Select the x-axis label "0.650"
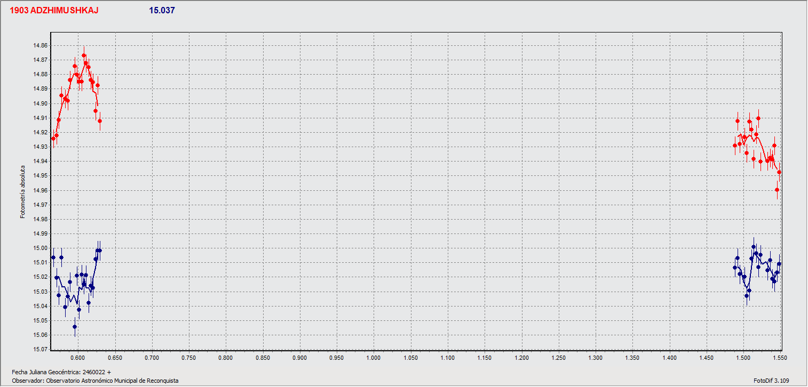808x387 pixels. coord(115,357)
